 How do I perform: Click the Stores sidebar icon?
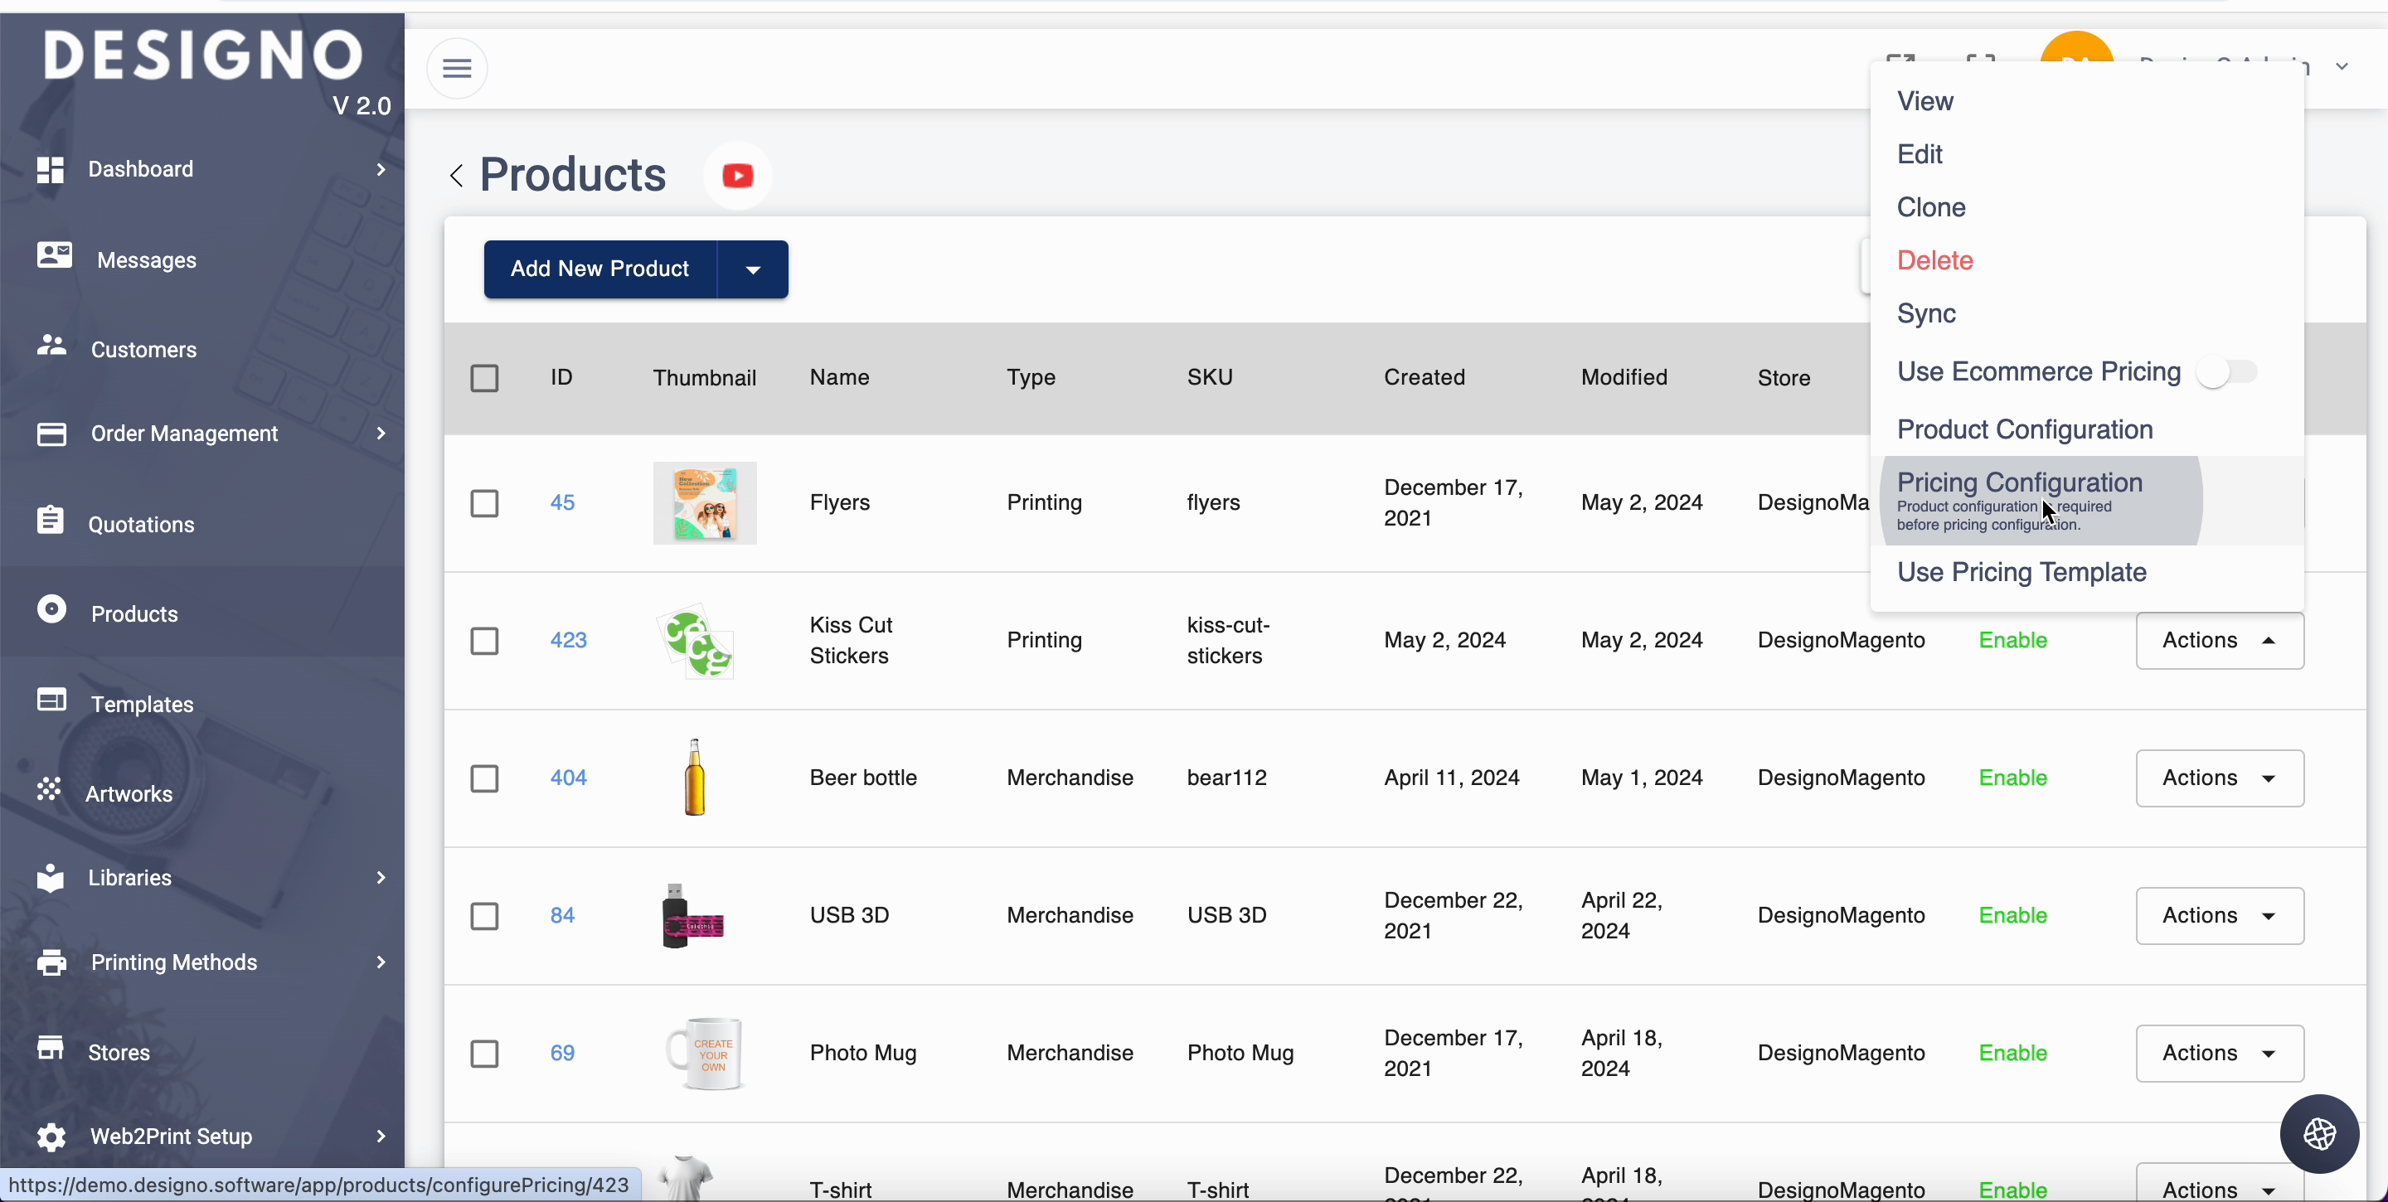[x=51, y=1049]
